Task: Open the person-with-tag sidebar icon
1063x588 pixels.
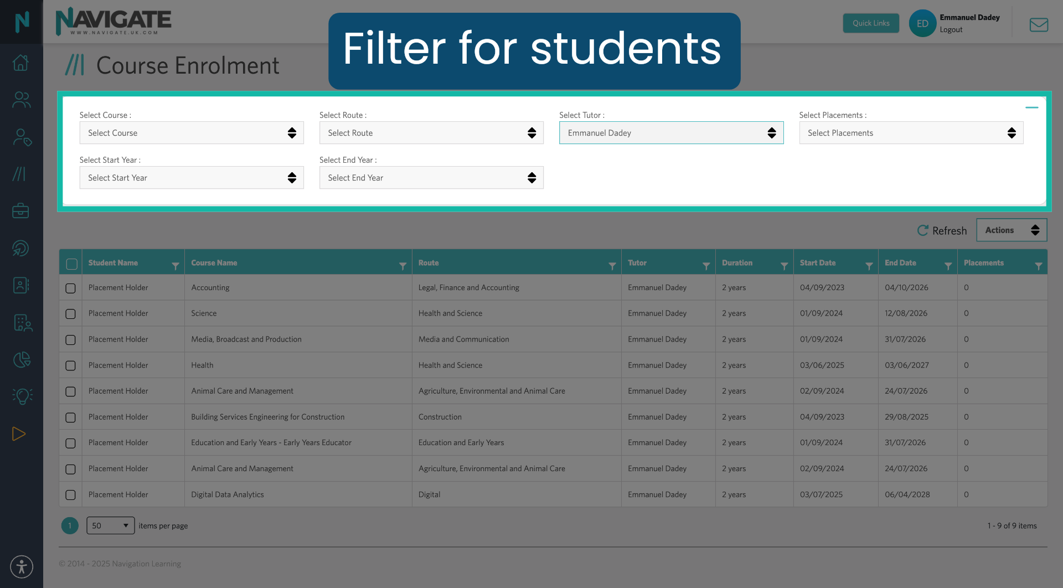Action: [20, 137]
